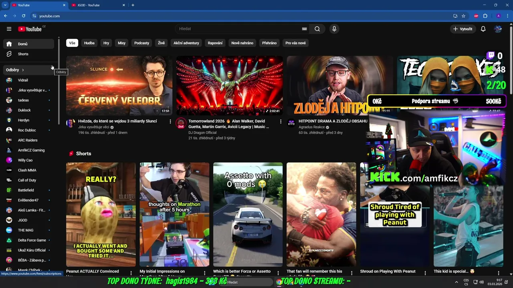
Task: Click the Vytvořit create button
Action: tap(463, 29)
